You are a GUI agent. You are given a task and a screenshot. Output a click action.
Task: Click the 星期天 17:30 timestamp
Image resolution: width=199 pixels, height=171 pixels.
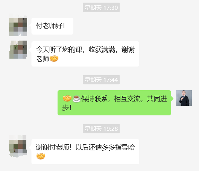click(101, 8)
